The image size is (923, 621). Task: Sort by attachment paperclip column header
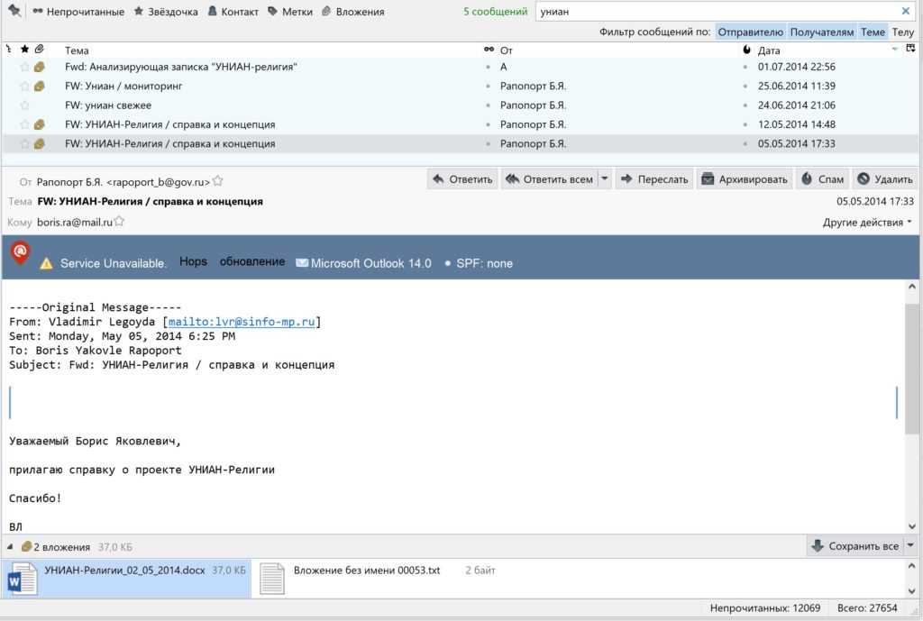[x=40, y=50]
